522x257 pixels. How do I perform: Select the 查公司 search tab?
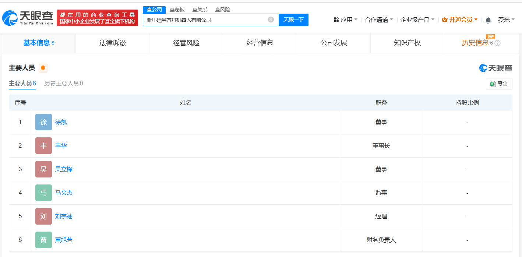click(x=154, y=10)
